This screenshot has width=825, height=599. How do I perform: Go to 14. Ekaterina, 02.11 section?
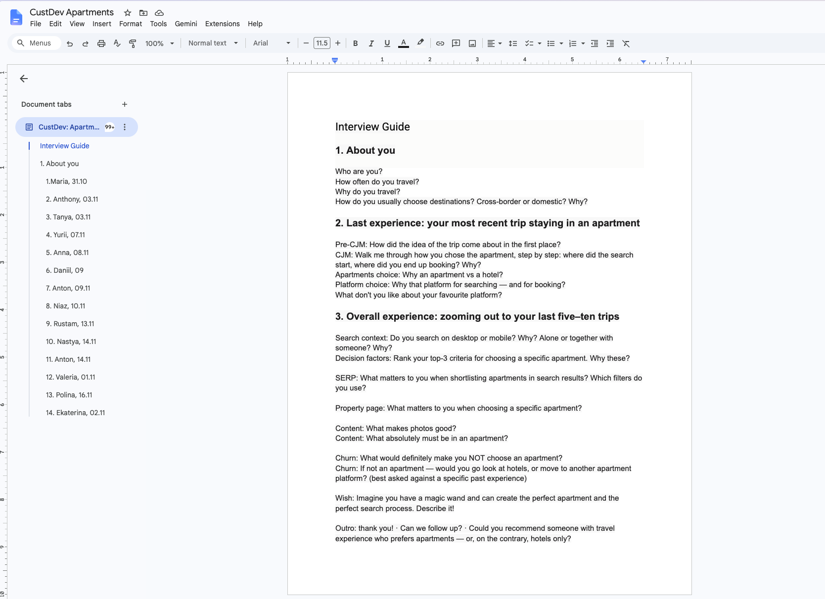pos(76,413)
